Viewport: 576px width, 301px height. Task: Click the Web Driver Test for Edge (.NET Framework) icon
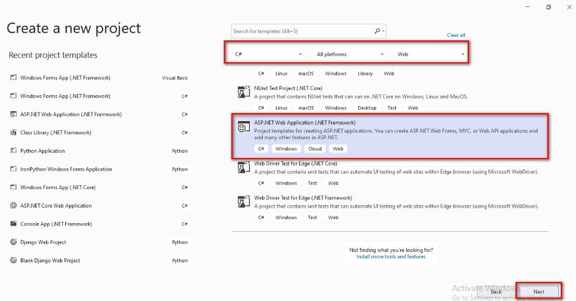tap(244, 202)
